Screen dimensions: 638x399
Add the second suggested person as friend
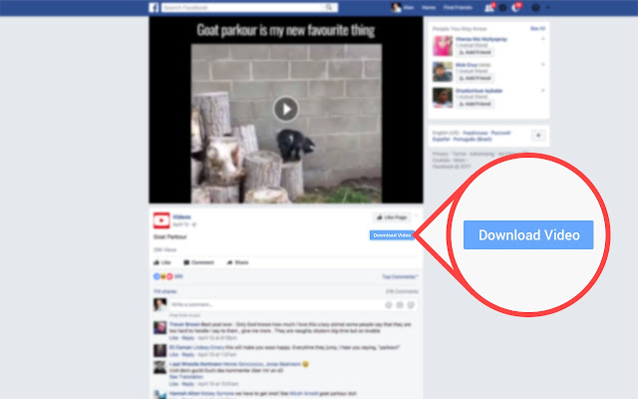pos(475,78)
